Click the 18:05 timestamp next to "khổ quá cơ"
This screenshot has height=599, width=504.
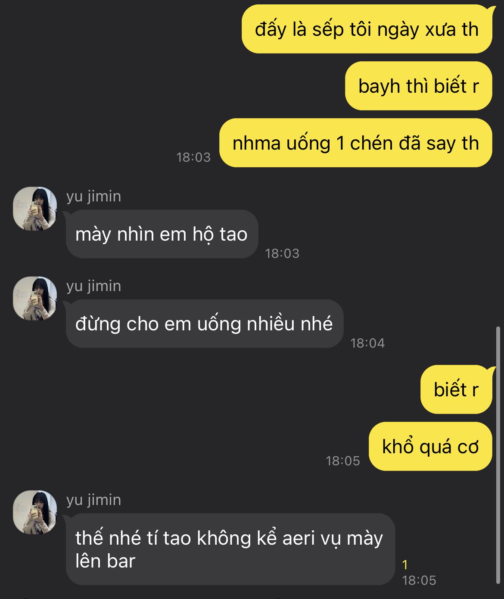coord(343,461)
